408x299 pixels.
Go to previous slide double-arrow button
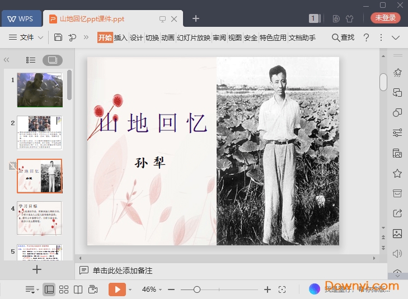pos(383,237)
